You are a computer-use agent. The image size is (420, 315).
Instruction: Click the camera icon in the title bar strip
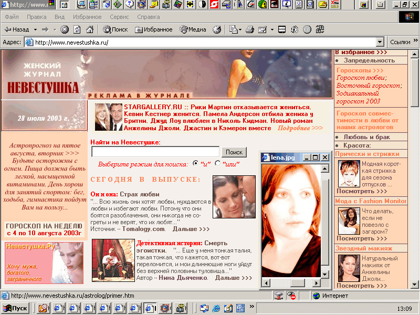(166, 5)
